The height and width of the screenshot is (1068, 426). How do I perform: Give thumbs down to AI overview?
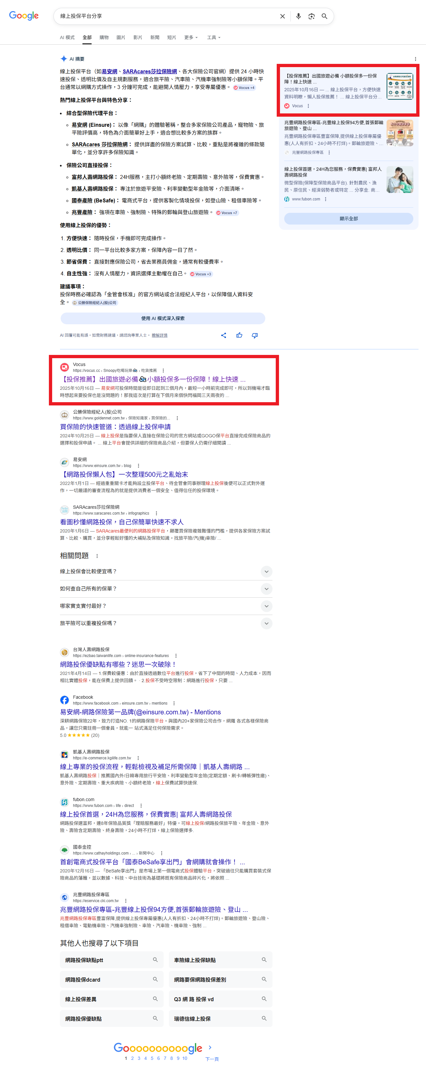[255, 335]
